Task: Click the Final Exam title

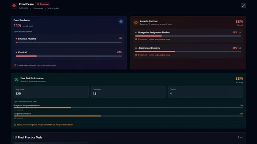Action: coord(26,4)
